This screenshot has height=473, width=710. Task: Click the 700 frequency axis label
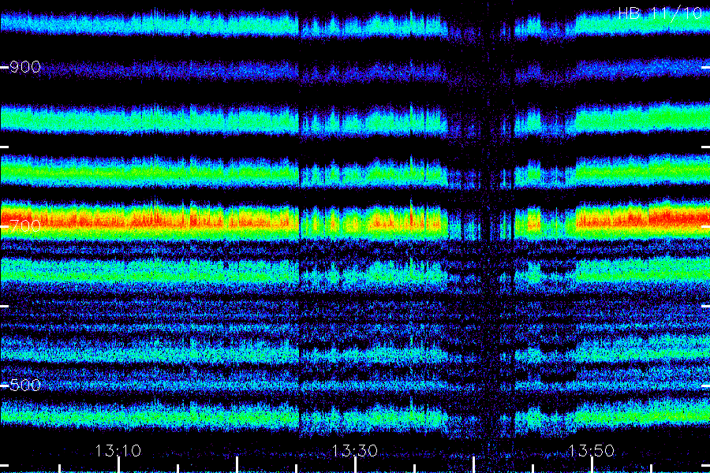point(25,226)
